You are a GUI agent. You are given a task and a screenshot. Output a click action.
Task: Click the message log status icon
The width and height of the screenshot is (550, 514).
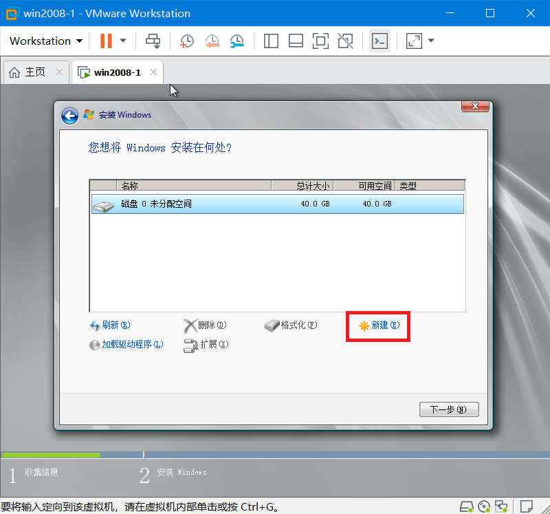527,506
